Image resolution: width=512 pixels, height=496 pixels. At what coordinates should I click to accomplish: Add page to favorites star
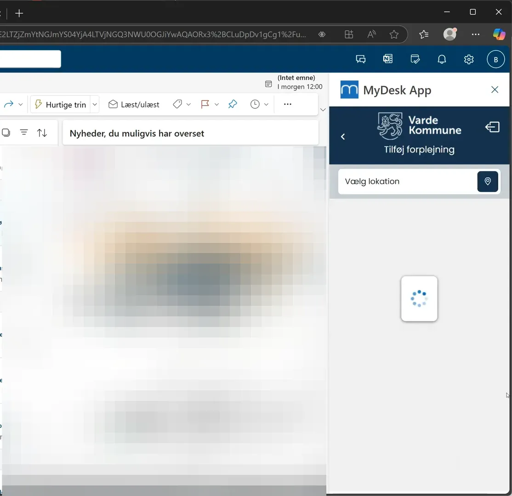pyautogui.click(x=394, y=34)
